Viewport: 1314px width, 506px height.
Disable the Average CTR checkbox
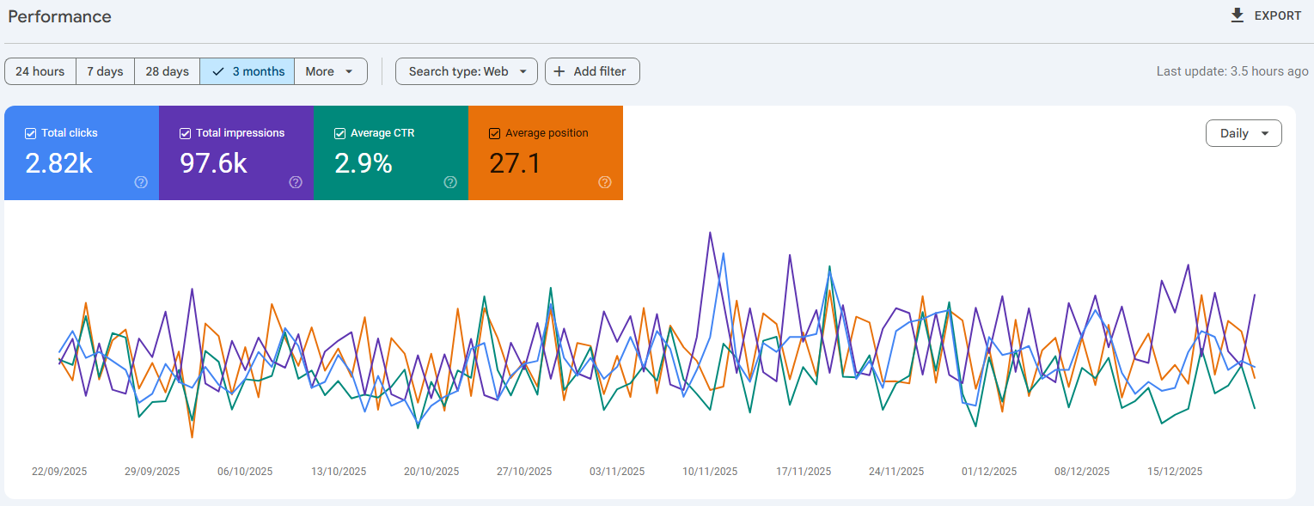click(339, 133)
